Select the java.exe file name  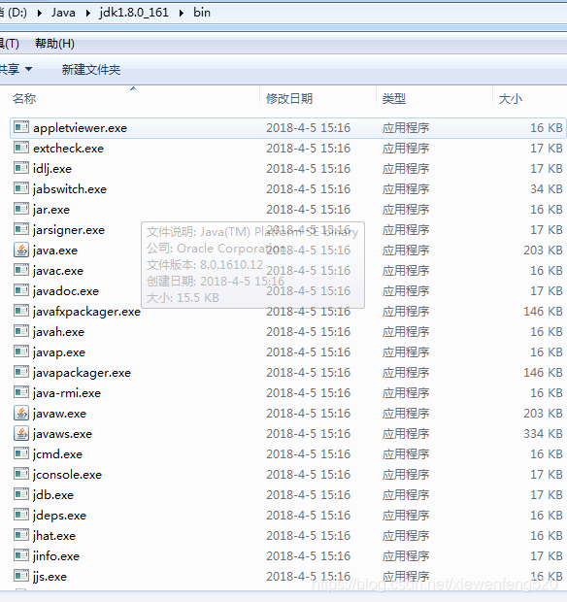pos(55,251)
